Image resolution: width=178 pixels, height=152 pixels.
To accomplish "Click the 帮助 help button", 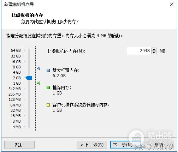I will 19,145.
